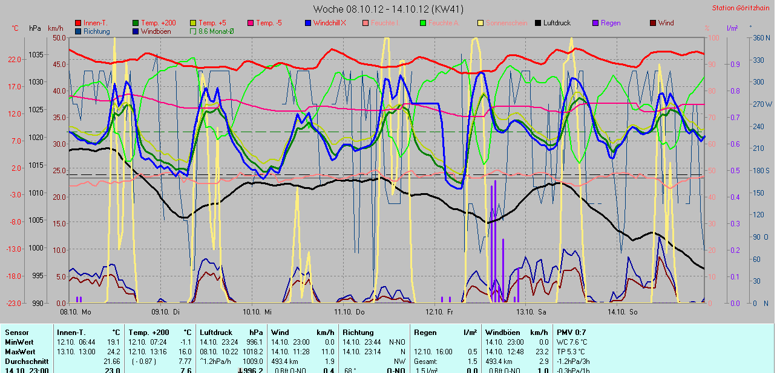
Task: Click the Luftdruck maximum value 1018.2
Action: click(252, 352)
